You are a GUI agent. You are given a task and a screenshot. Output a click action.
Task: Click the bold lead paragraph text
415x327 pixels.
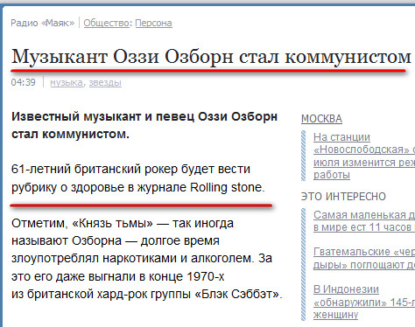coord(144,125)
